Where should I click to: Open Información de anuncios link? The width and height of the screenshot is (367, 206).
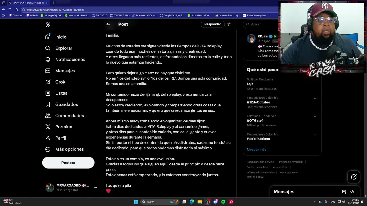261,173
